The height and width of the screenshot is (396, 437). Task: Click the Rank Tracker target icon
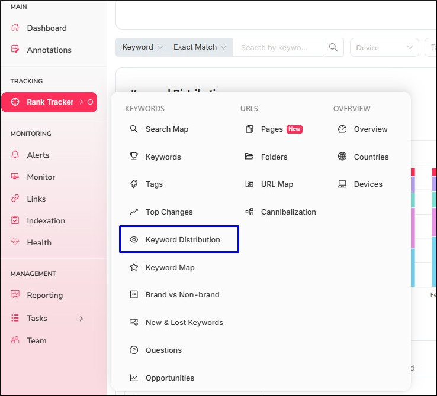15,102
